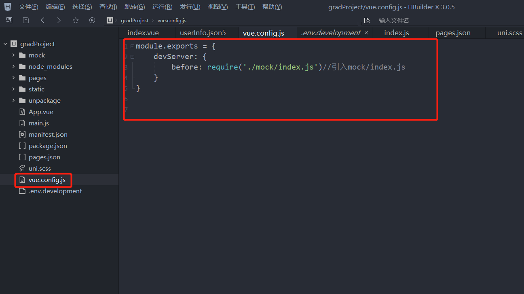Click the project icon in the breadcrumb
The height and width of the screenshot is (294, 524).
coord(110,20)
